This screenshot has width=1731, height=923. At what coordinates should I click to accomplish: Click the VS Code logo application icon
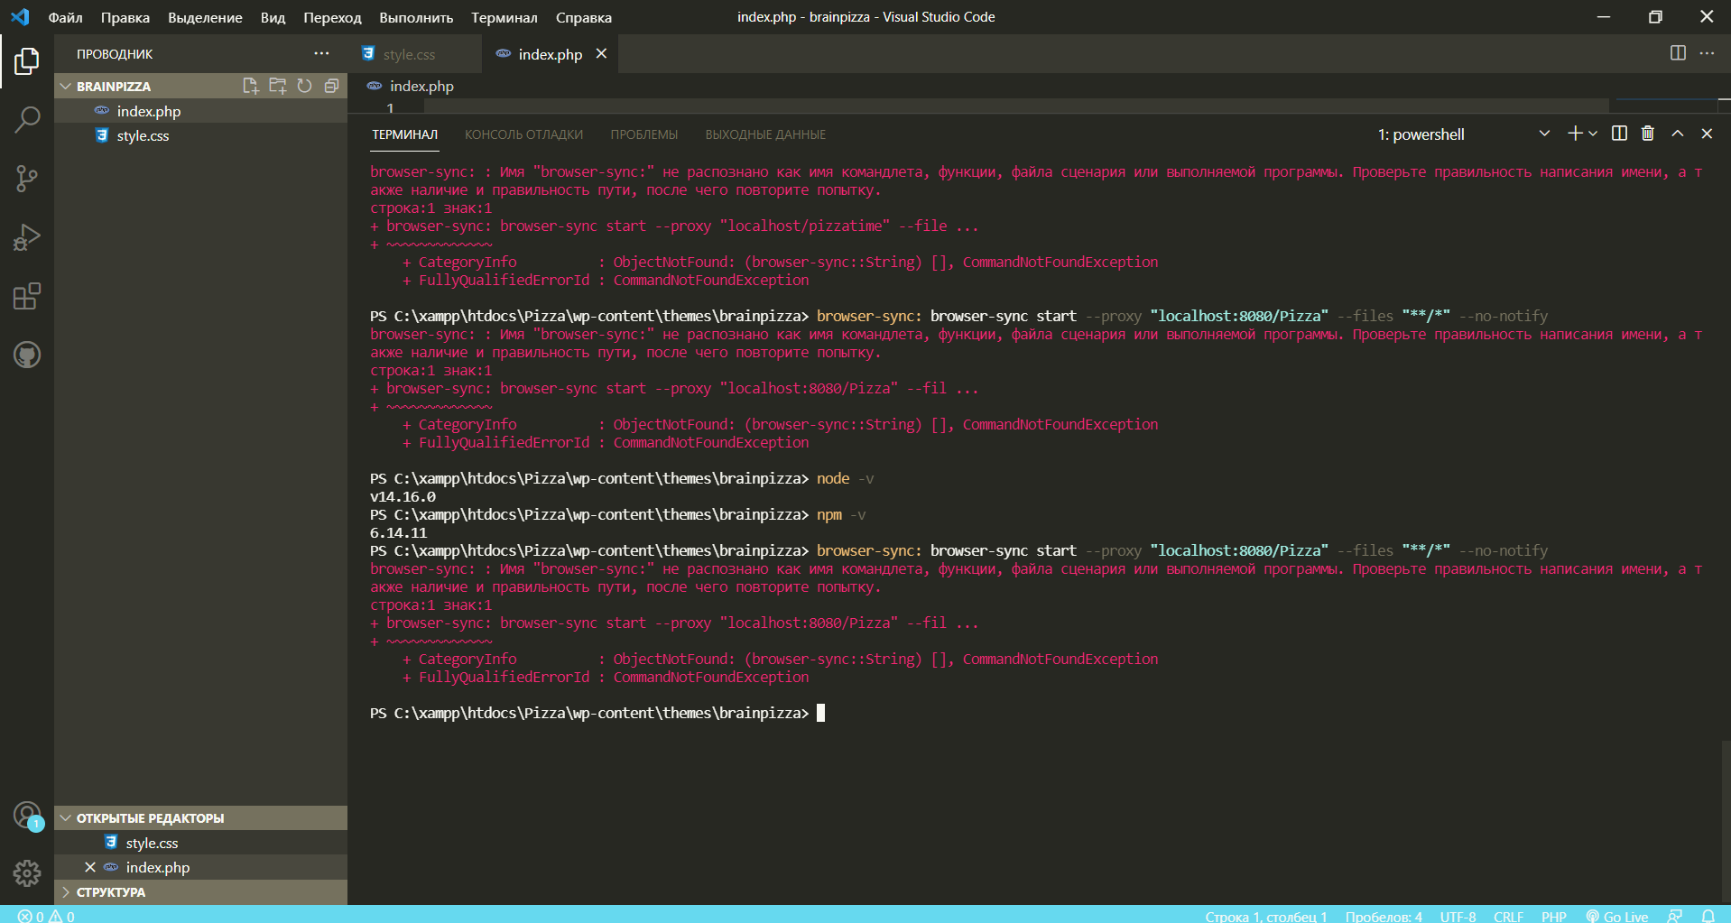pos(20,16)
